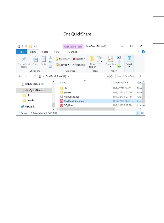Screen dimensions: 164x223
Task: Open the Select ribbon dropdown
Action: coord(129,62)
